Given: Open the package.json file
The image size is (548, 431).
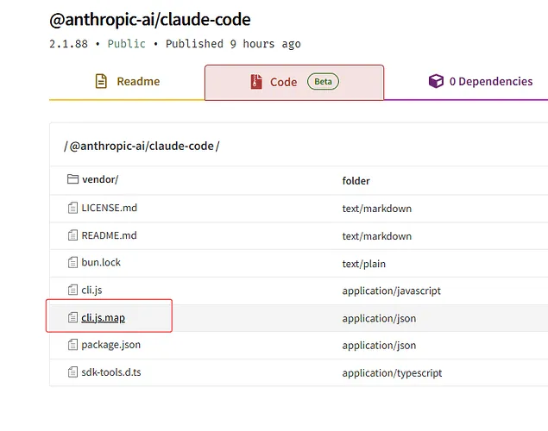Looking at the screenshot, I should 110,345.
